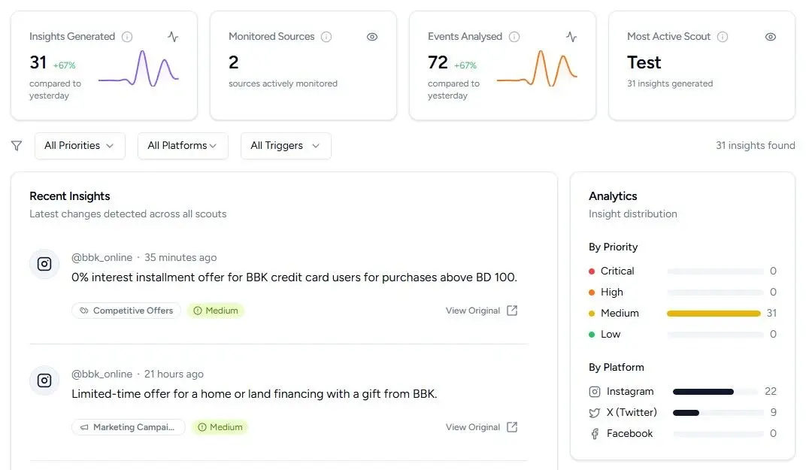This screenshot has width=806, height=470.
Task: Select the Competitive Offers tag
Action: [x=126, y=311]
